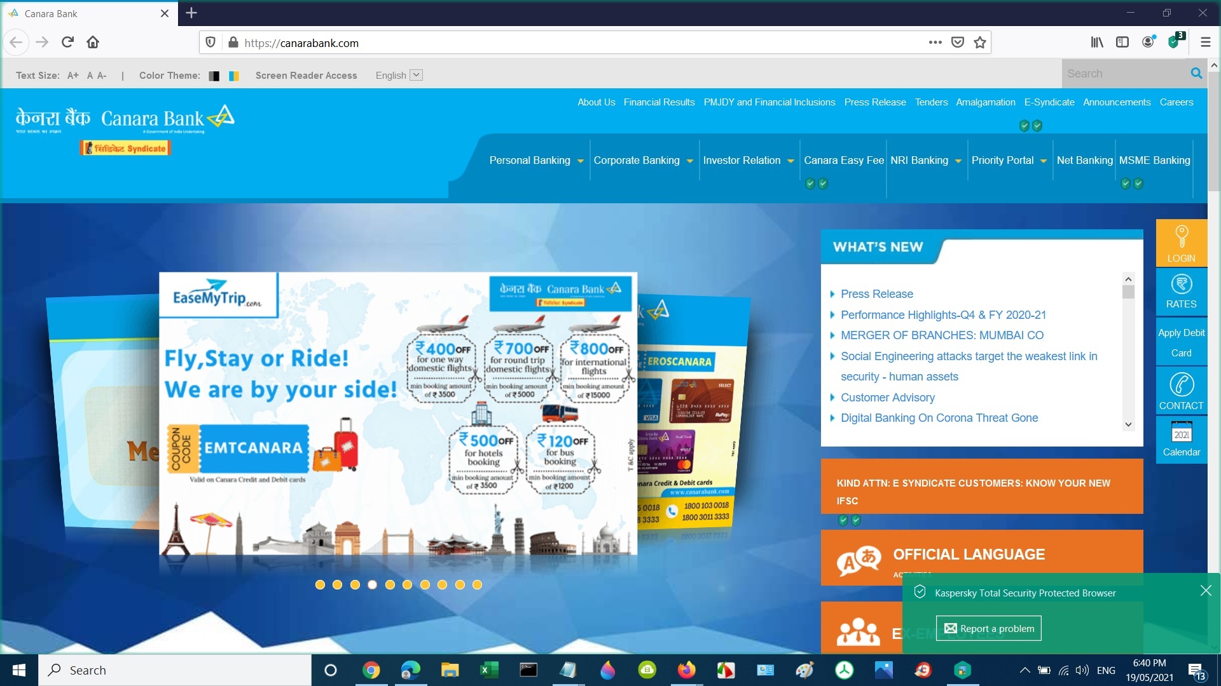1221x686 pixels.
Task: Select the last carousel slide dot
Action: (x=478, y=585)
